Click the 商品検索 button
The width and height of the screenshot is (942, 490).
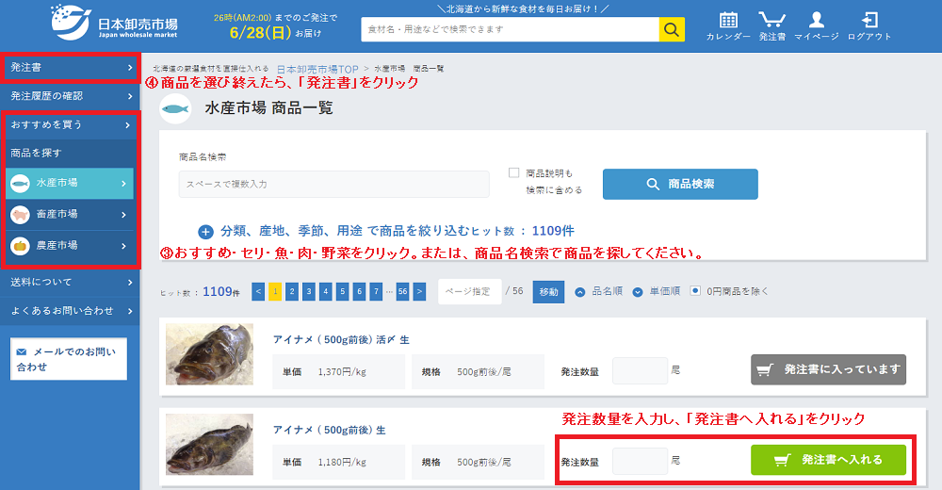[680, 184]
